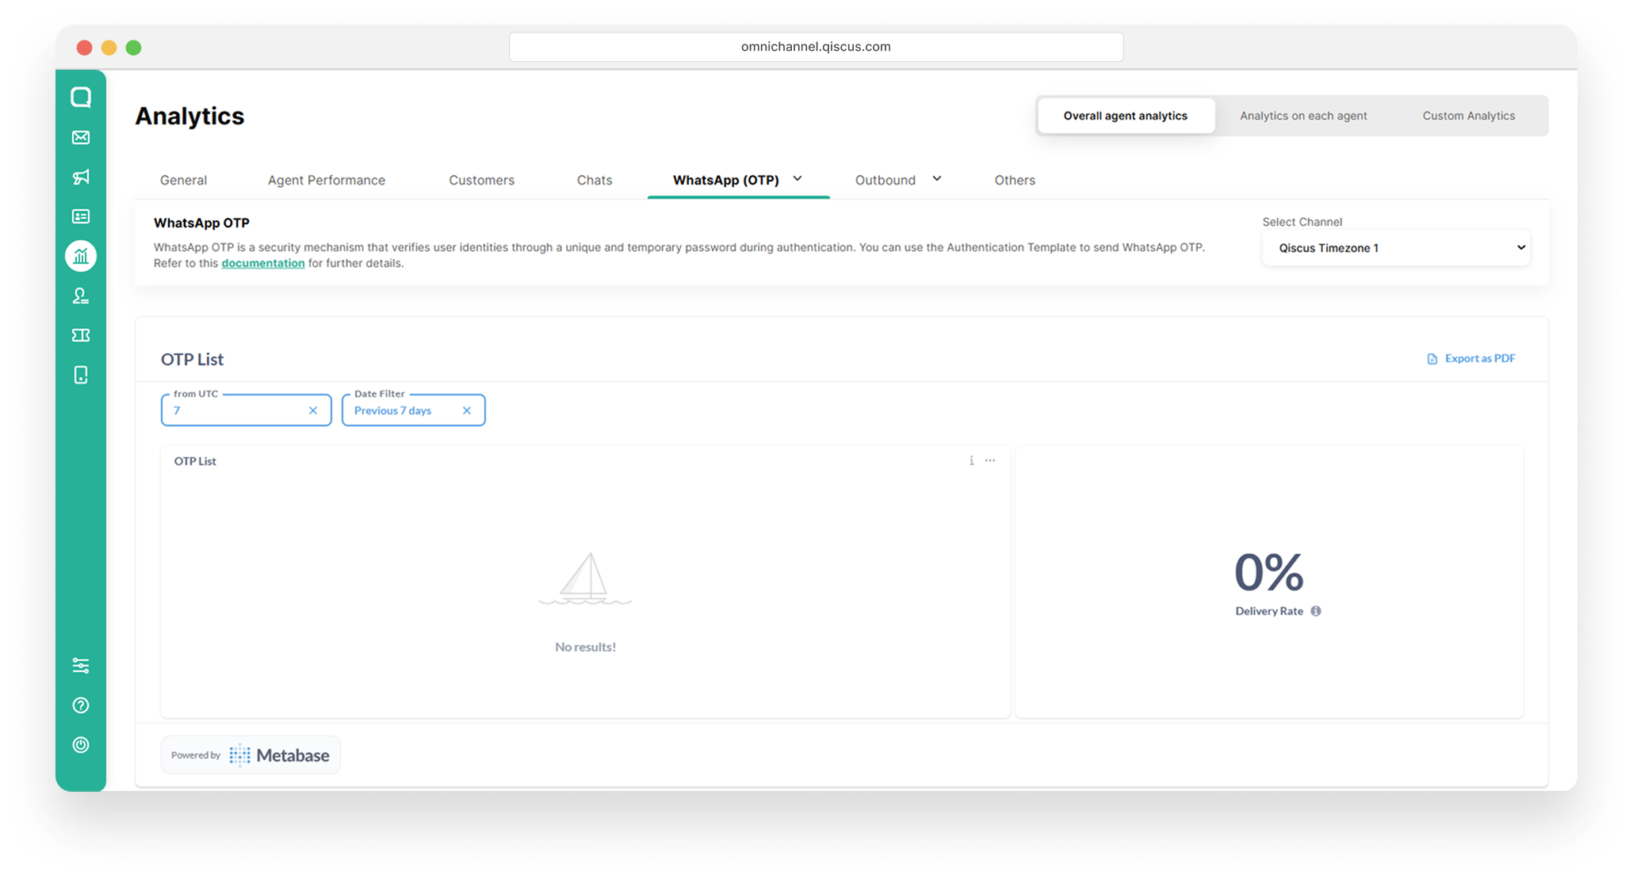The height and width of the screenshot is (878, 1633).
Task: Switch to the Customers tab
Action: point(482,180)
